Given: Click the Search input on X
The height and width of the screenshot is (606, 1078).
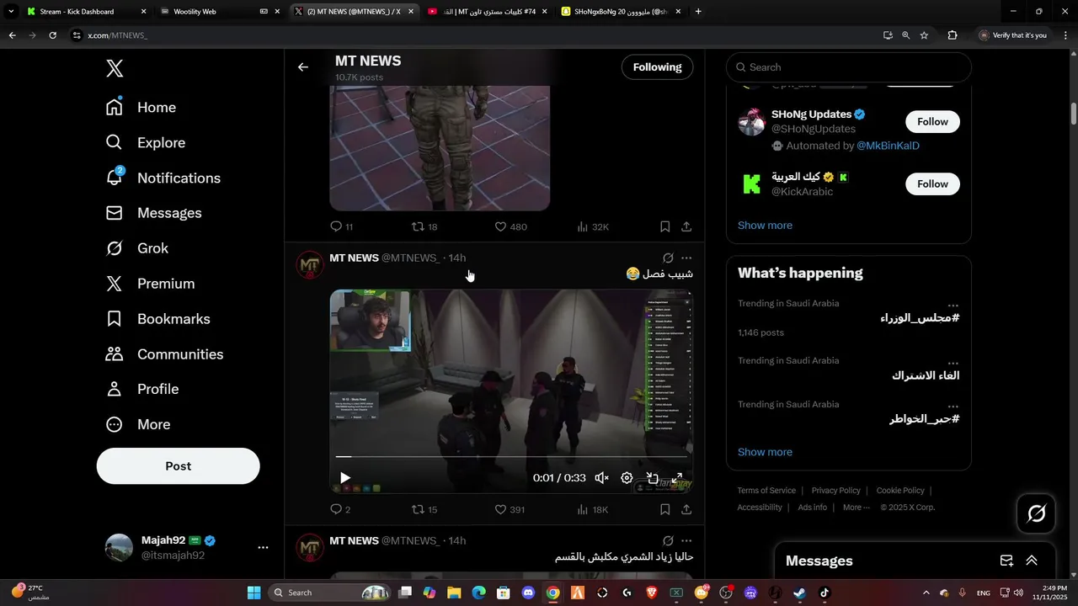Looking at the screenshot, I should 849,67.
